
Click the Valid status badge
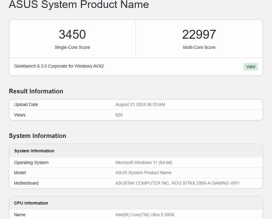(250, 67)
